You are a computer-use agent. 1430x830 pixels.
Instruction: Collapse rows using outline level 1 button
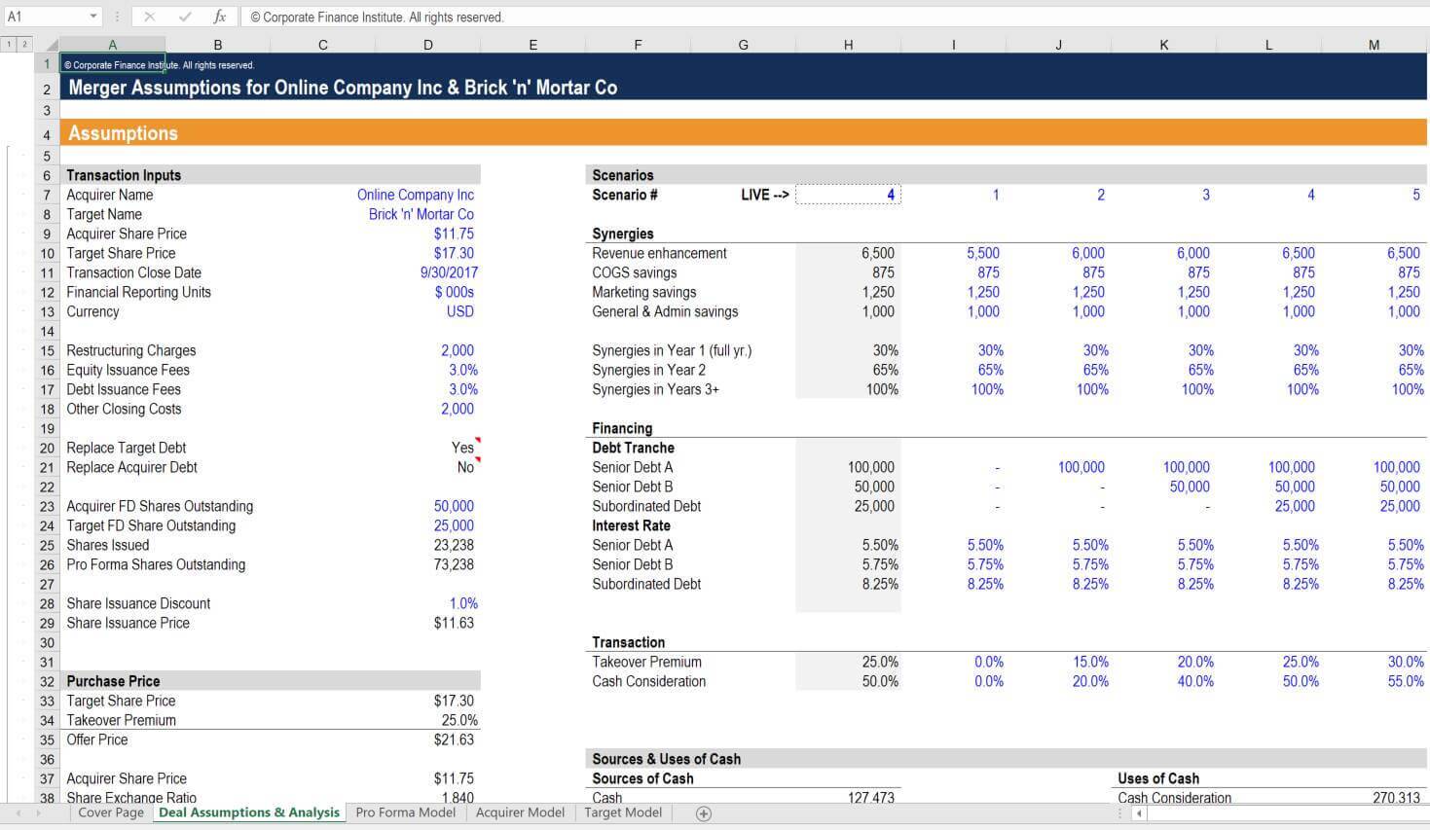coord(10,45)
